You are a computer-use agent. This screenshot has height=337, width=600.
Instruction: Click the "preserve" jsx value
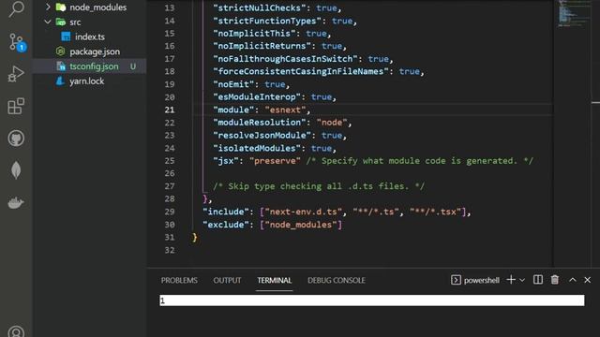[x=275, y=160]
